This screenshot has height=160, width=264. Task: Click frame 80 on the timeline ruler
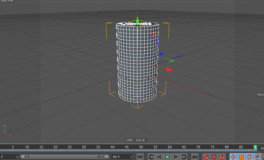(x=227, y=147)
